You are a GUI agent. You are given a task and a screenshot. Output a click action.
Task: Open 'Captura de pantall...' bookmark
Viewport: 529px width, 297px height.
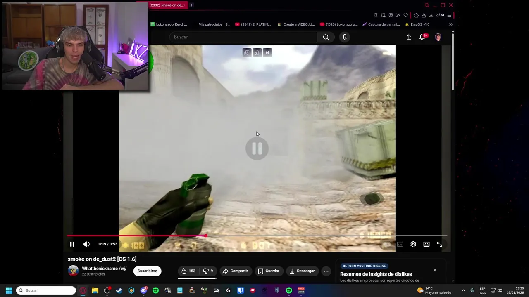(381, 24)
